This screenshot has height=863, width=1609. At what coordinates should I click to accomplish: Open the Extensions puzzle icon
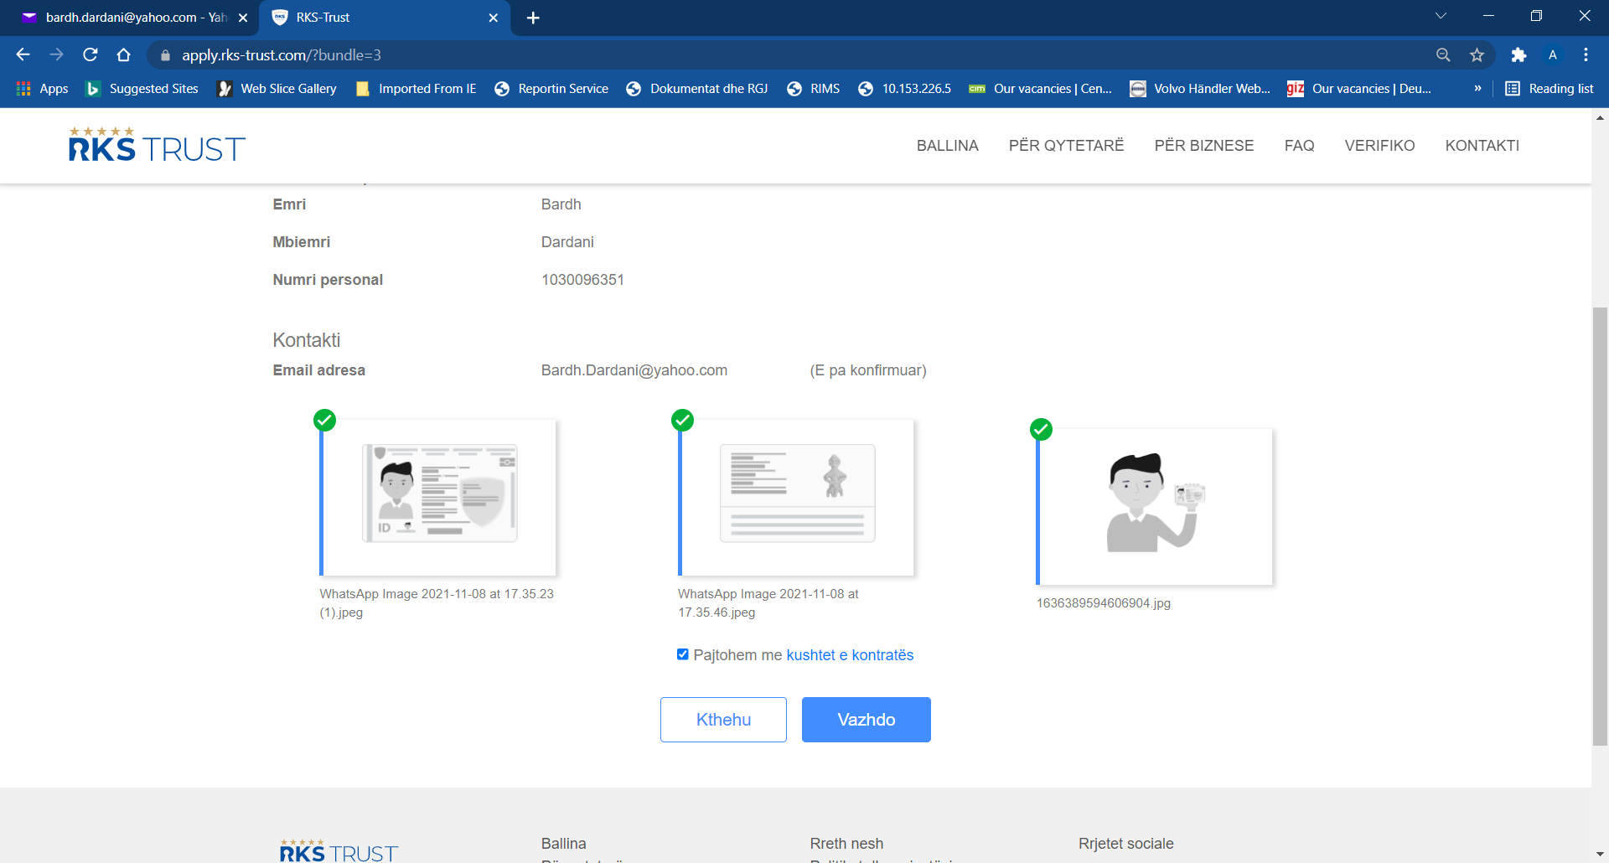click(1518, 54)
